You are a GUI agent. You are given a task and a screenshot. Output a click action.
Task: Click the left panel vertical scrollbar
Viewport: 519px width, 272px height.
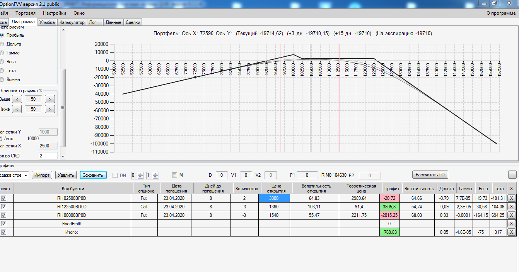pyautogui.click(x=63, y=108)
